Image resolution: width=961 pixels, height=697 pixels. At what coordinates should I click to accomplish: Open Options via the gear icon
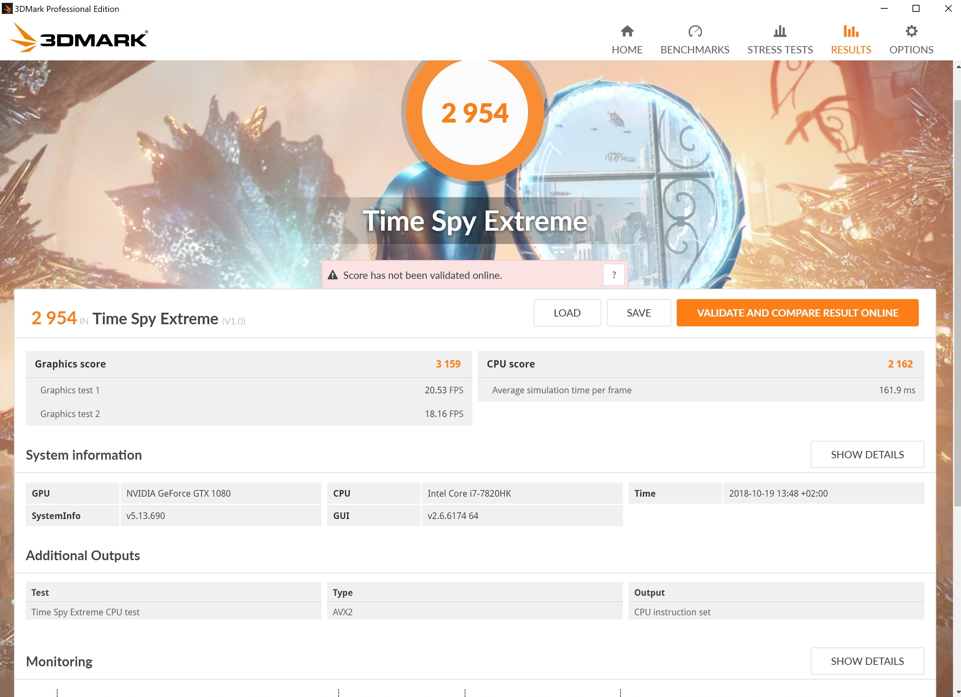tap(911, 31)
